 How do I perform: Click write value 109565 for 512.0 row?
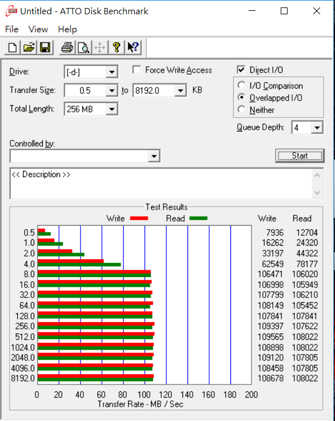click(x=270, y=336)
